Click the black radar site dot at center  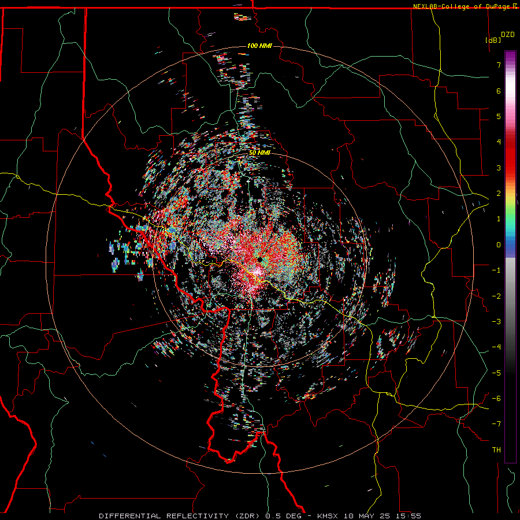259,259
